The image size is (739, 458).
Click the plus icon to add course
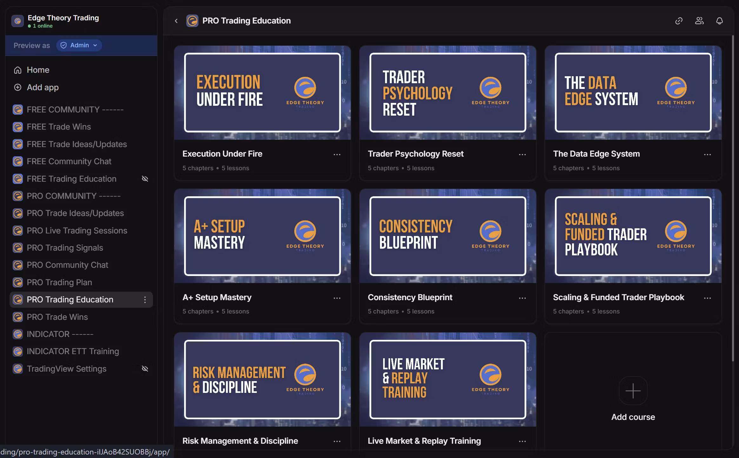(633, 391)
